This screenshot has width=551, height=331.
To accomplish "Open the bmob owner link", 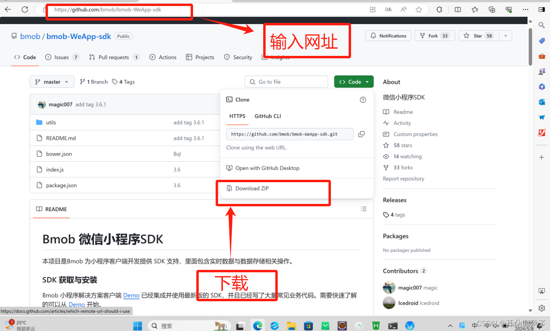I will [30, 36].
